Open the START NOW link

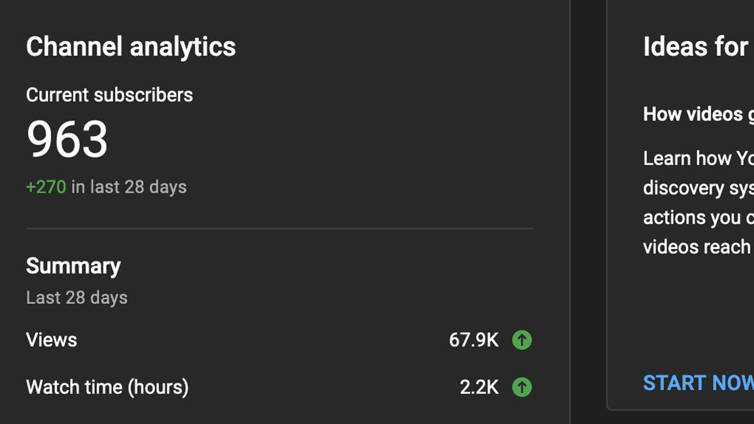click(698, 383)
